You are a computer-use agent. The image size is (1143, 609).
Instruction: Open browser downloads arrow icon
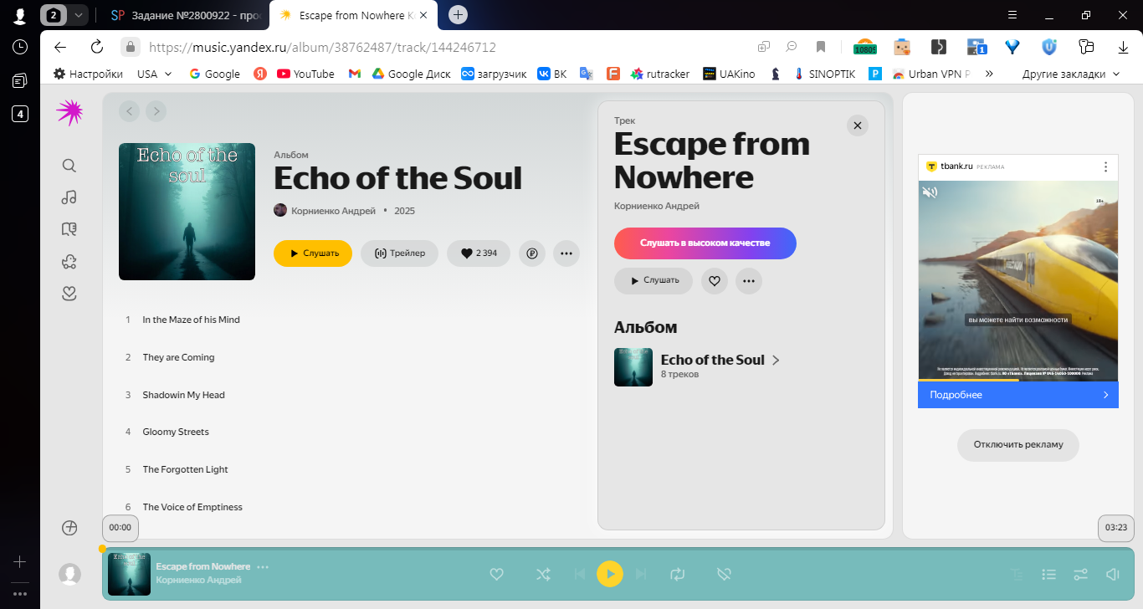[1123, 47]
